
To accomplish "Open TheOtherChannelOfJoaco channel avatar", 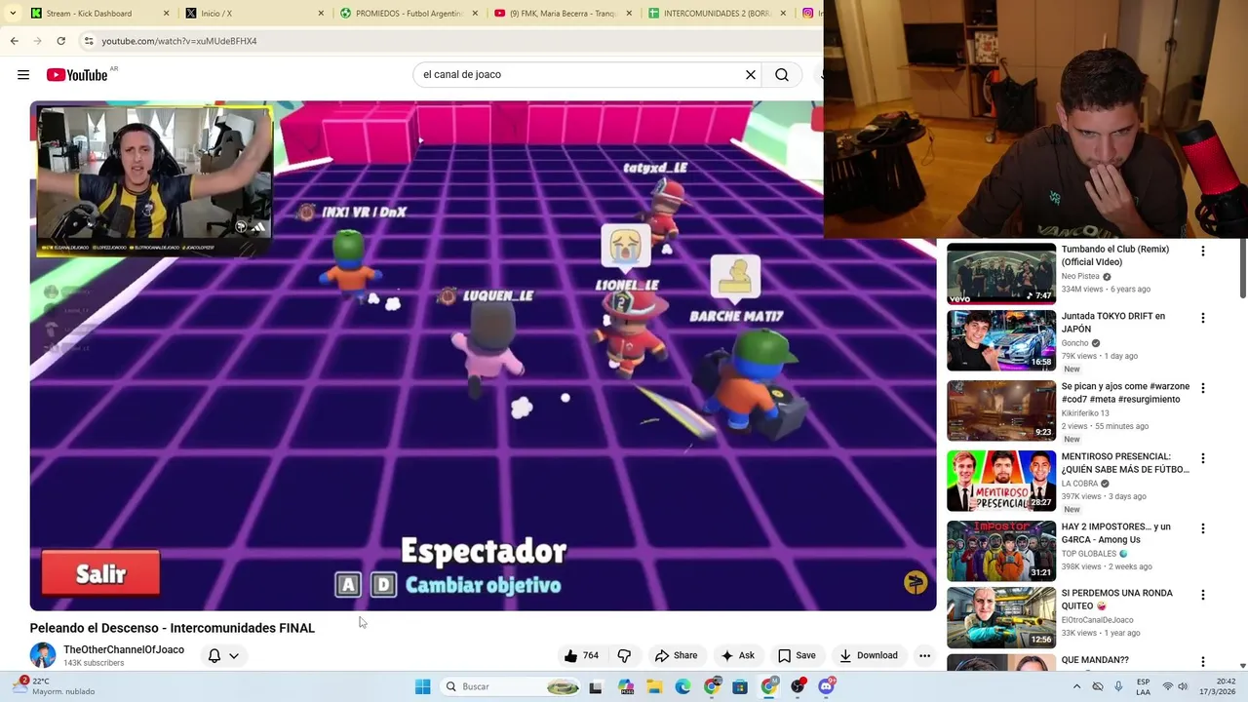I will click(x=43, y=655).
